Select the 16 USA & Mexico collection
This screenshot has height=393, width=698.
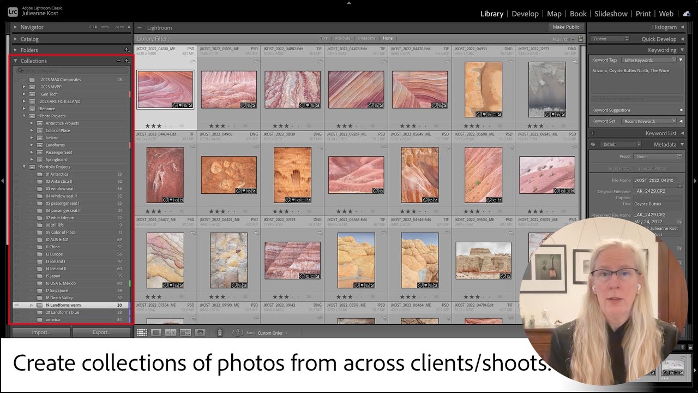point(71,283)
